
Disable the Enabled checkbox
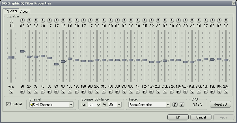pyautogui.click(x=8, y=104)
